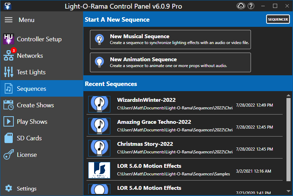Screen dimensions: 293x196
Task: Open the help question mark icon
Action: click(251, 6)
